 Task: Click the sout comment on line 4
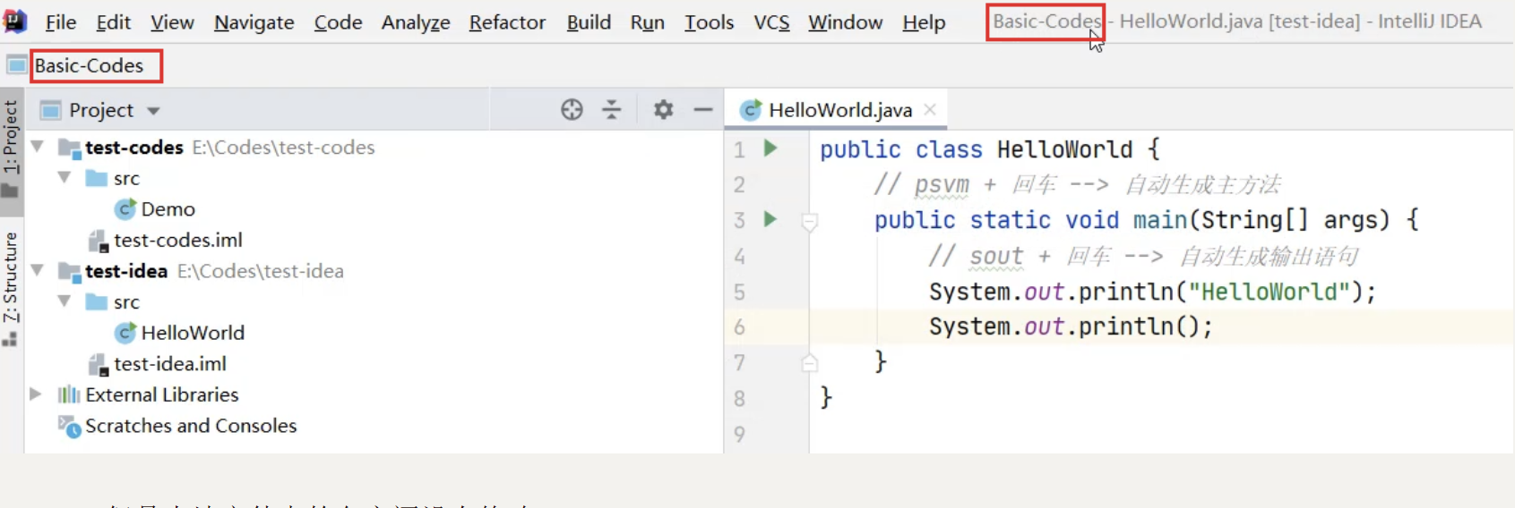pyautogui.click(x=1143, y=256)
